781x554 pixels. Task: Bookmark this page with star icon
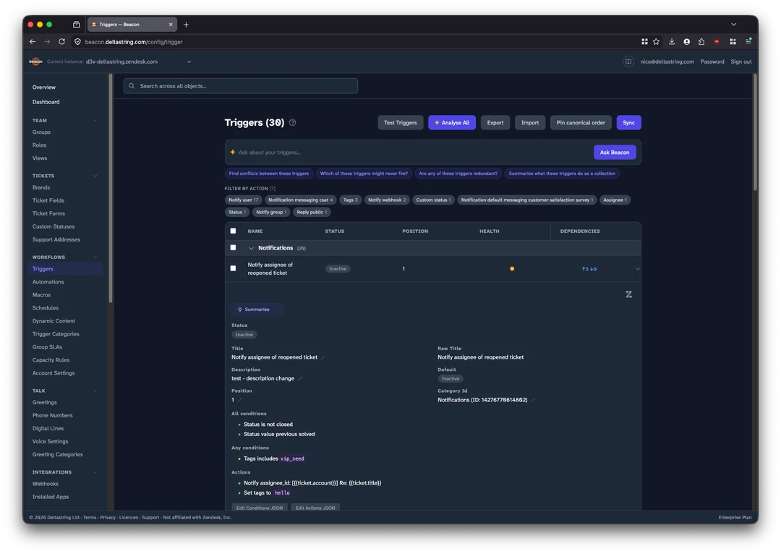tap(656, 42)
